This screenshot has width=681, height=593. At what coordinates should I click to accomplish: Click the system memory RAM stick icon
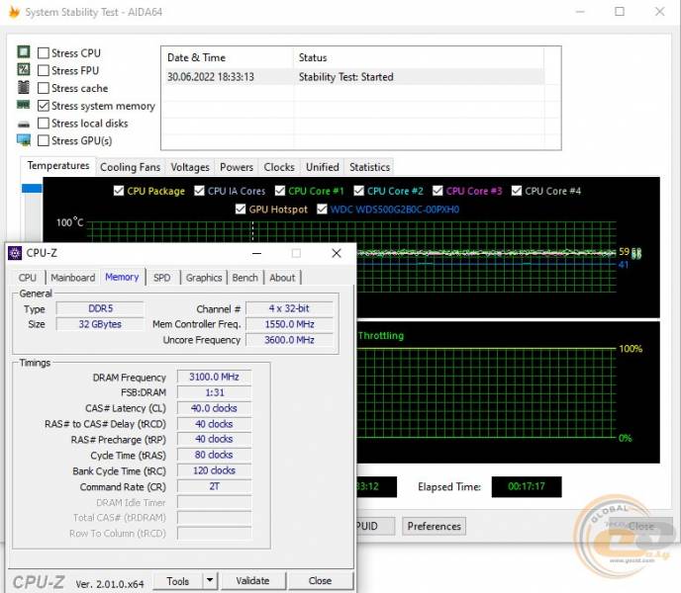[24, 105]
